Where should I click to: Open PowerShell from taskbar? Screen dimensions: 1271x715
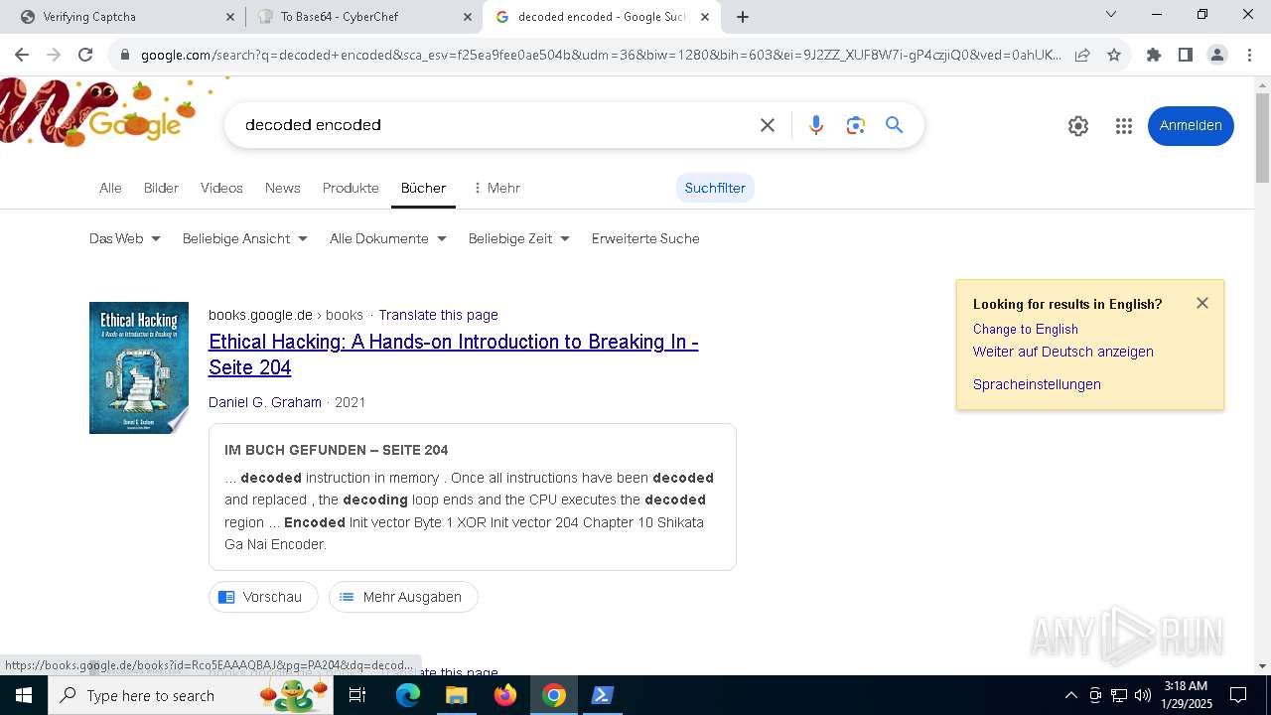click(x=602, y=695)
